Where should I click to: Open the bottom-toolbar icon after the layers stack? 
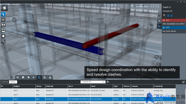click(x=28, y=77)
